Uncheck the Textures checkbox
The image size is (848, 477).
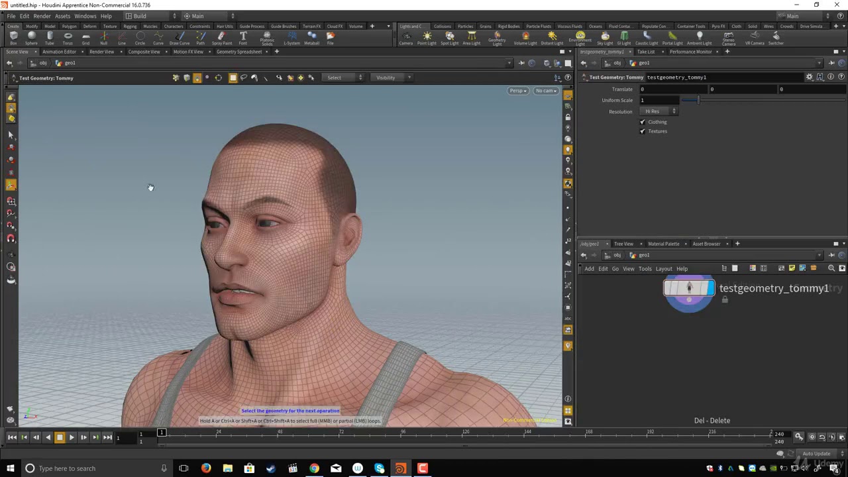(x=643, y=131)
